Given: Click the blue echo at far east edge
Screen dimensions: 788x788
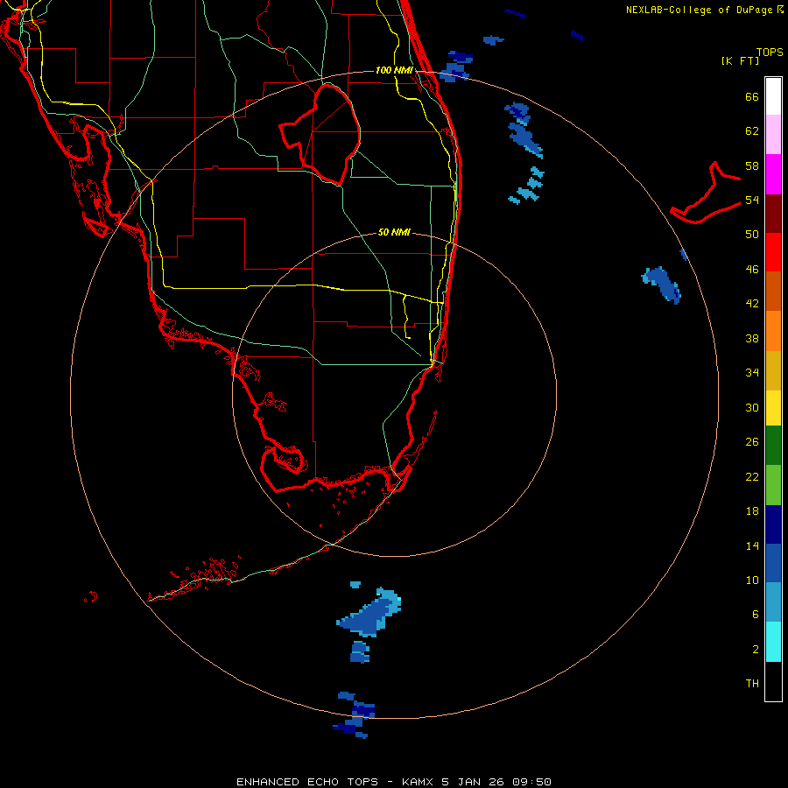Looking at the screenshot, I should [662, 285].
